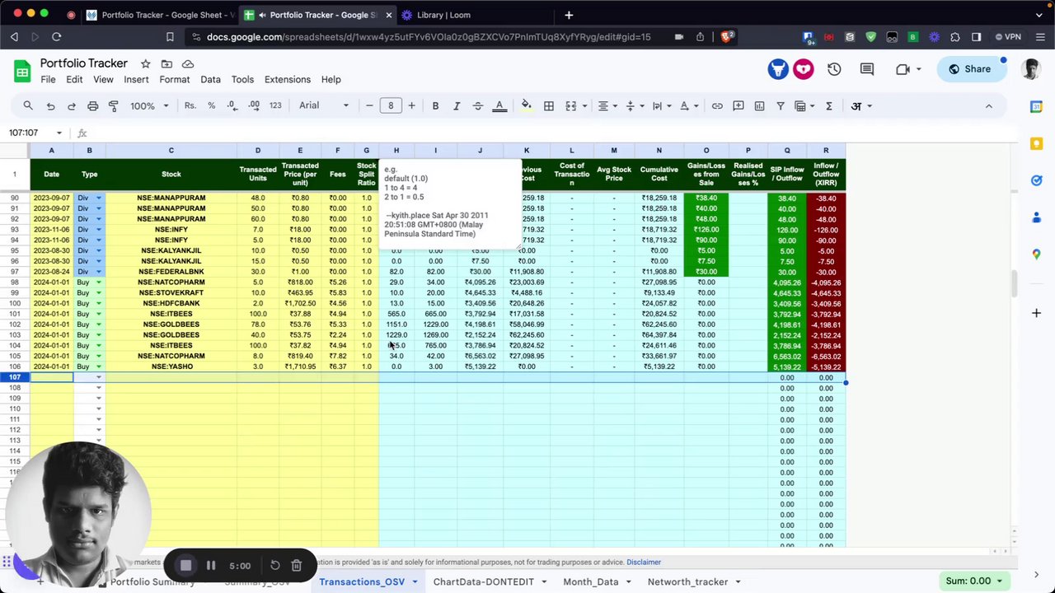The image size is (1055, 593).
Task: Toggle Bold formatting
Action: pos(435,105)
